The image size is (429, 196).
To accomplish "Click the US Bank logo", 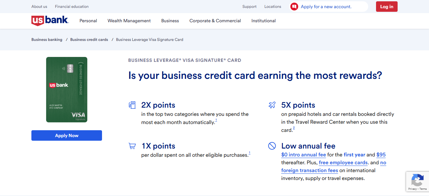I will (x=50, y=21).
